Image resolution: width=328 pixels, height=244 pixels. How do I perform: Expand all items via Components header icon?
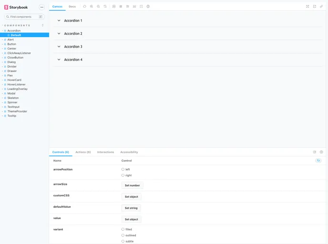coord(43,25)
